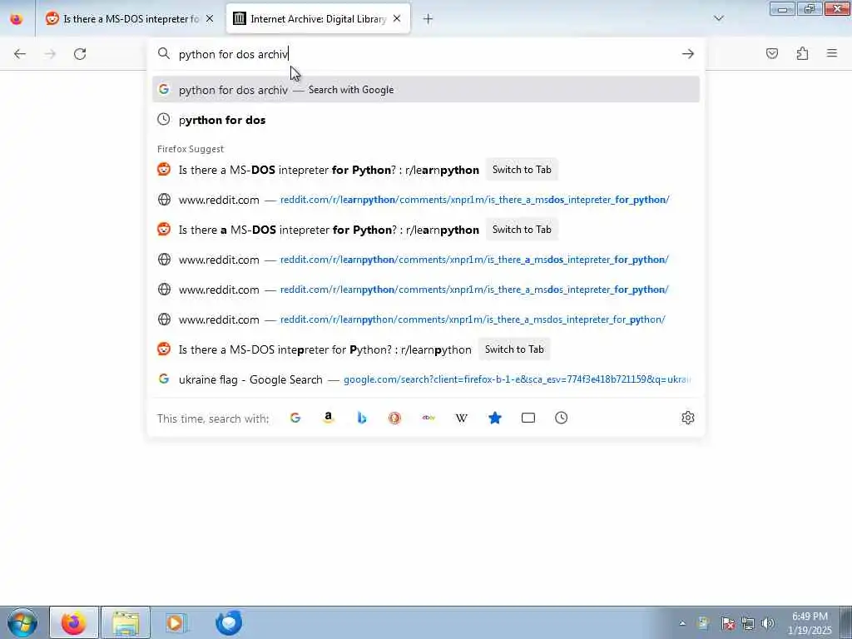This screenshot has width=852, height=639.
Task: Open Windows Explorer from the taskbar
Action: [x=126, y=622]
